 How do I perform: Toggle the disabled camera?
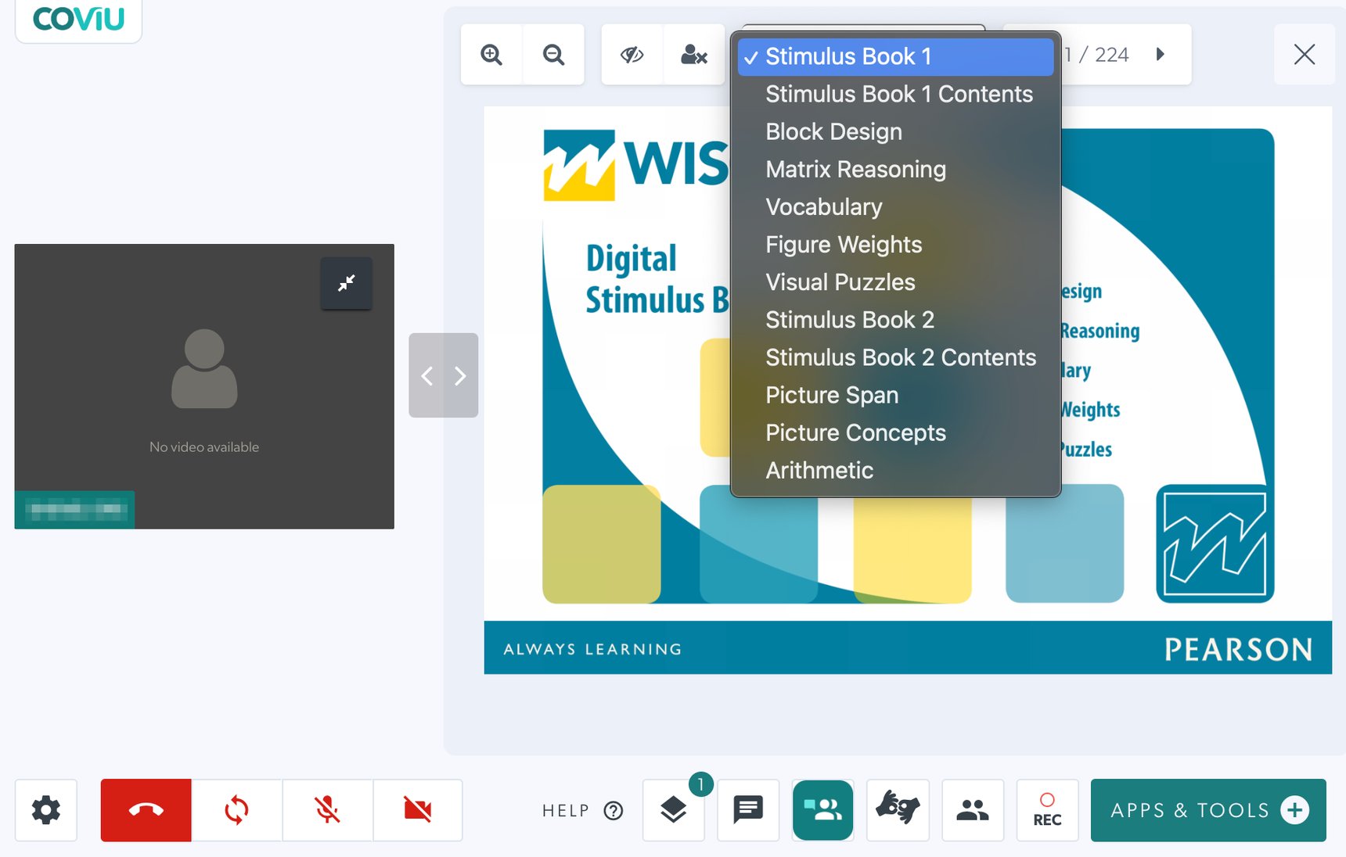click(418, 810)
